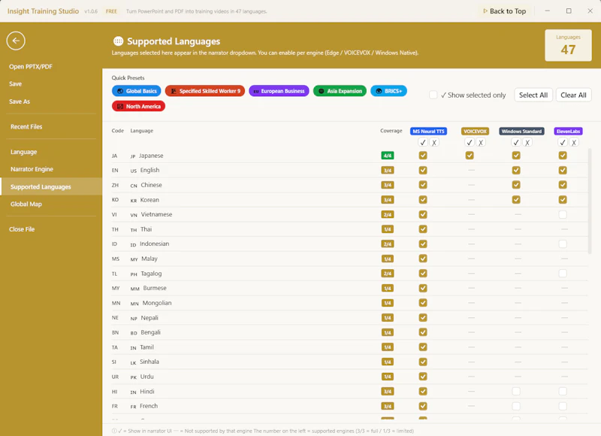Click the Windows Standard uncheck-all X icon

528,143
